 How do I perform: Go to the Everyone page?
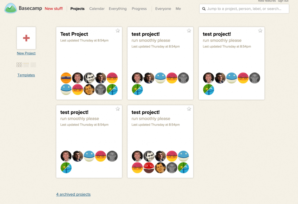coord(163,9)
